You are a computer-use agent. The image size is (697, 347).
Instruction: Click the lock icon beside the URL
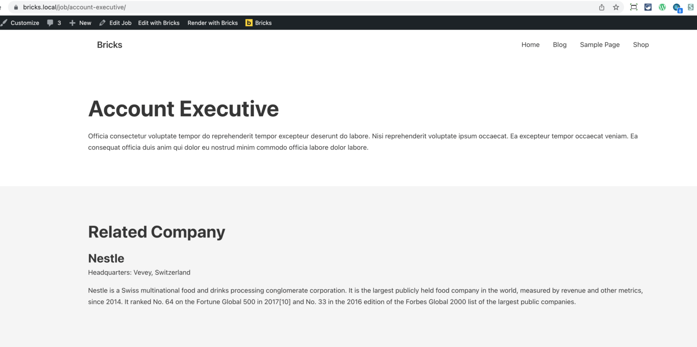[16, 7]
